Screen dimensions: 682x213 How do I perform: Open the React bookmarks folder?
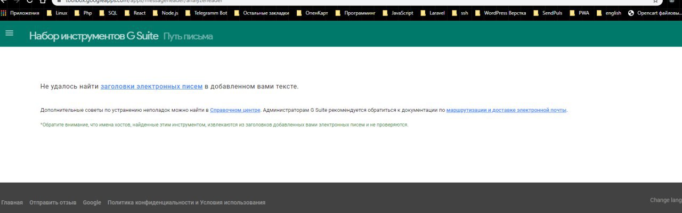135,13
